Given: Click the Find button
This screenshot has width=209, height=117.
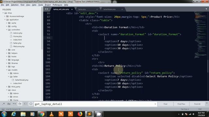Looking at the screenshot, I should pyautogui.click(x=166, y=104).
